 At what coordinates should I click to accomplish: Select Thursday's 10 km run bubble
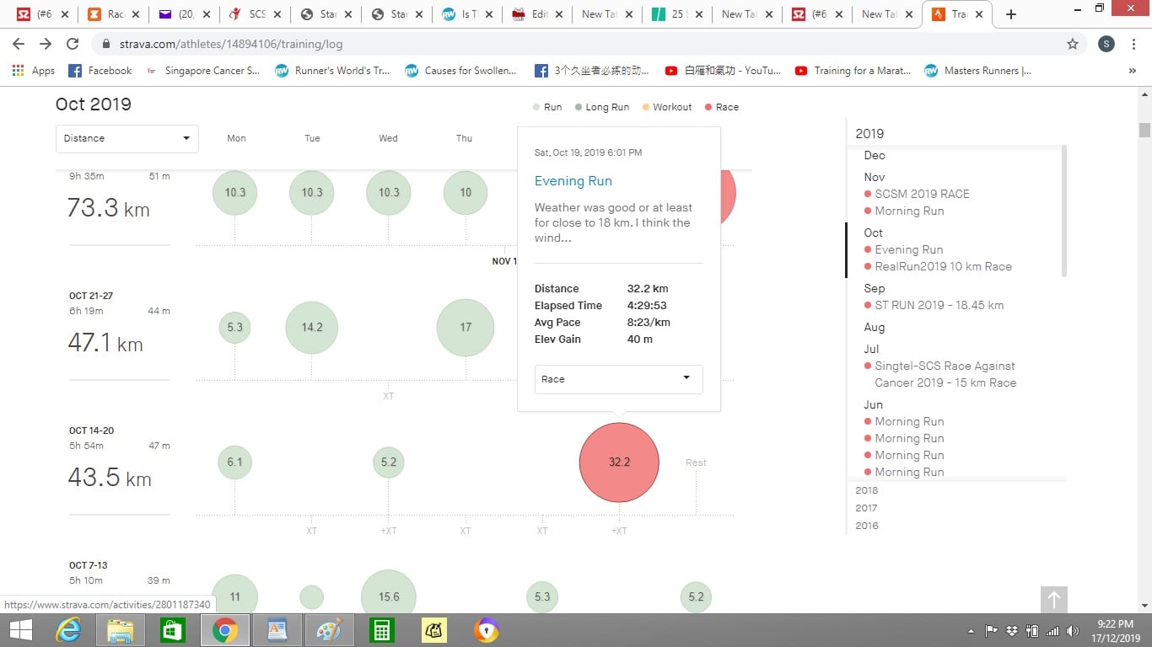pos(466,192)
